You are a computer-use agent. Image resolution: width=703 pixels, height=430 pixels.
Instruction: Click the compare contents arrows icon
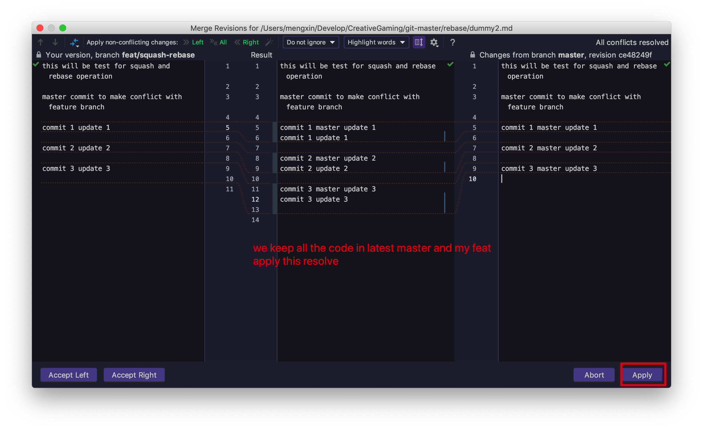tap(74, 42)
